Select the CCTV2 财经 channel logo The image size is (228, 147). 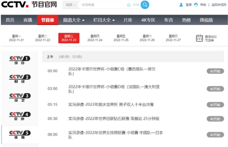(20, 79)
